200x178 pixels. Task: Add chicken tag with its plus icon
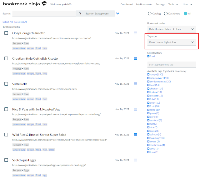point(148,88)
